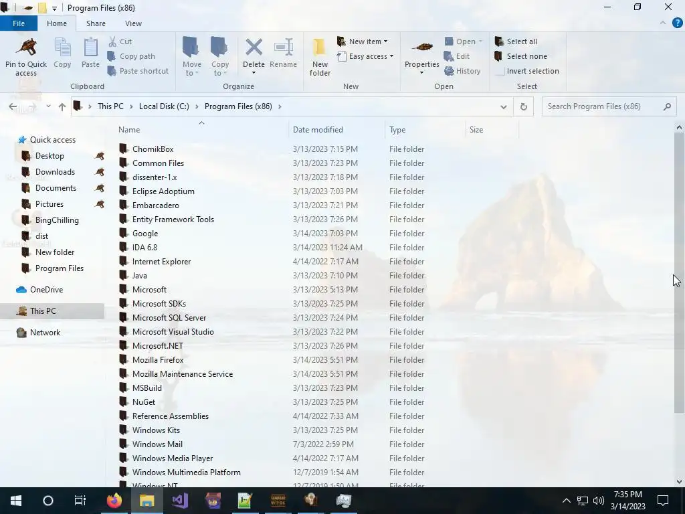Click Pin to Quick access icon
685x514 pixels.
(x=26, y=48)
